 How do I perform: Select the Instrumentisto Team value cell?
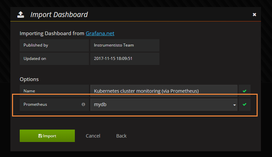point(125,45)
